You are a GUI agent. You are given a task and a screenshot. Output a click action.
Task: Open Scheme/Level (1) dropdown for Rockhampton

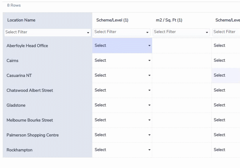(122, 150)
